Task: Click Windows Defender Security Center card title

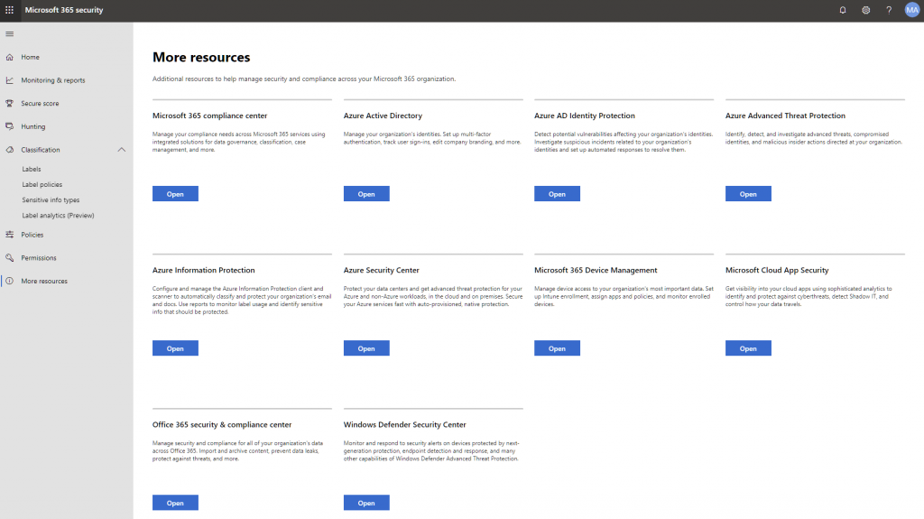Action: coord(404,424)
